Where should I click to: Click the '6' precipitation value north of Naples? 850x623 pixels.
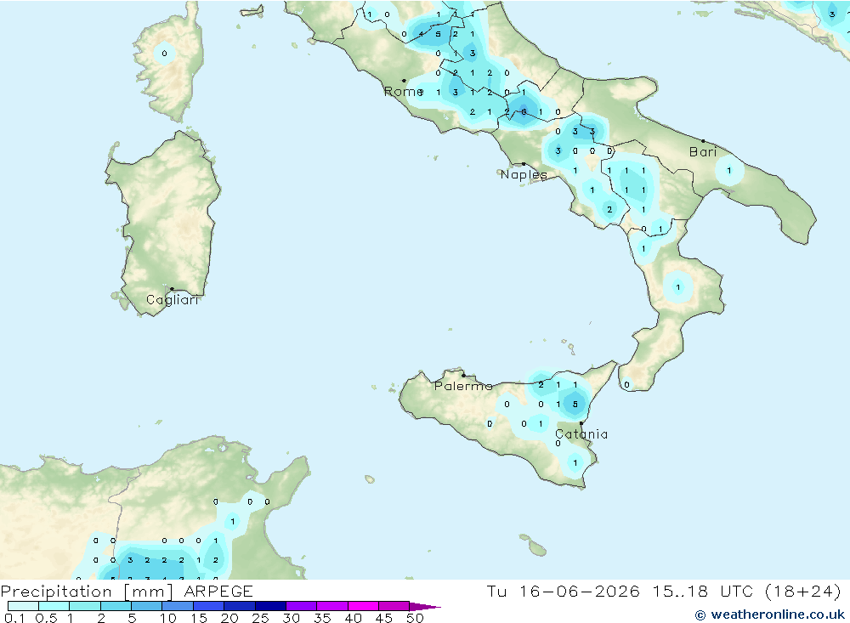[524, 111]
